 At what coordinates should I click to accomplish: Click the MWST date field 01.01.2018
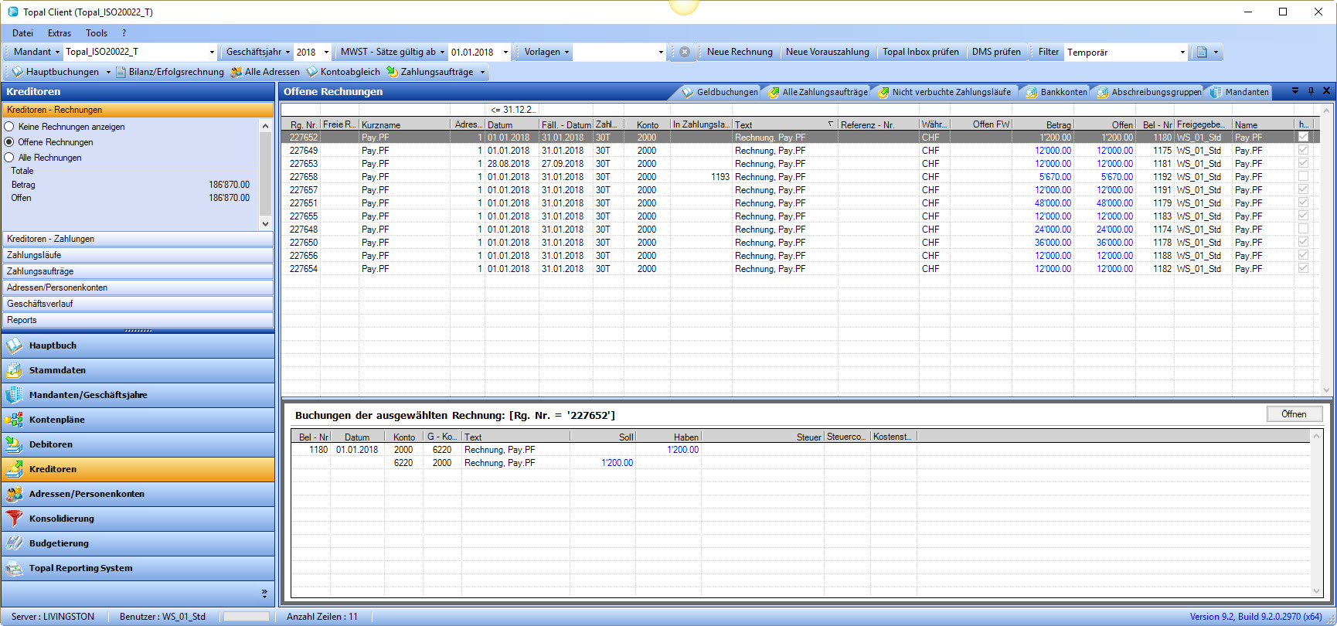tap(473, 53)
